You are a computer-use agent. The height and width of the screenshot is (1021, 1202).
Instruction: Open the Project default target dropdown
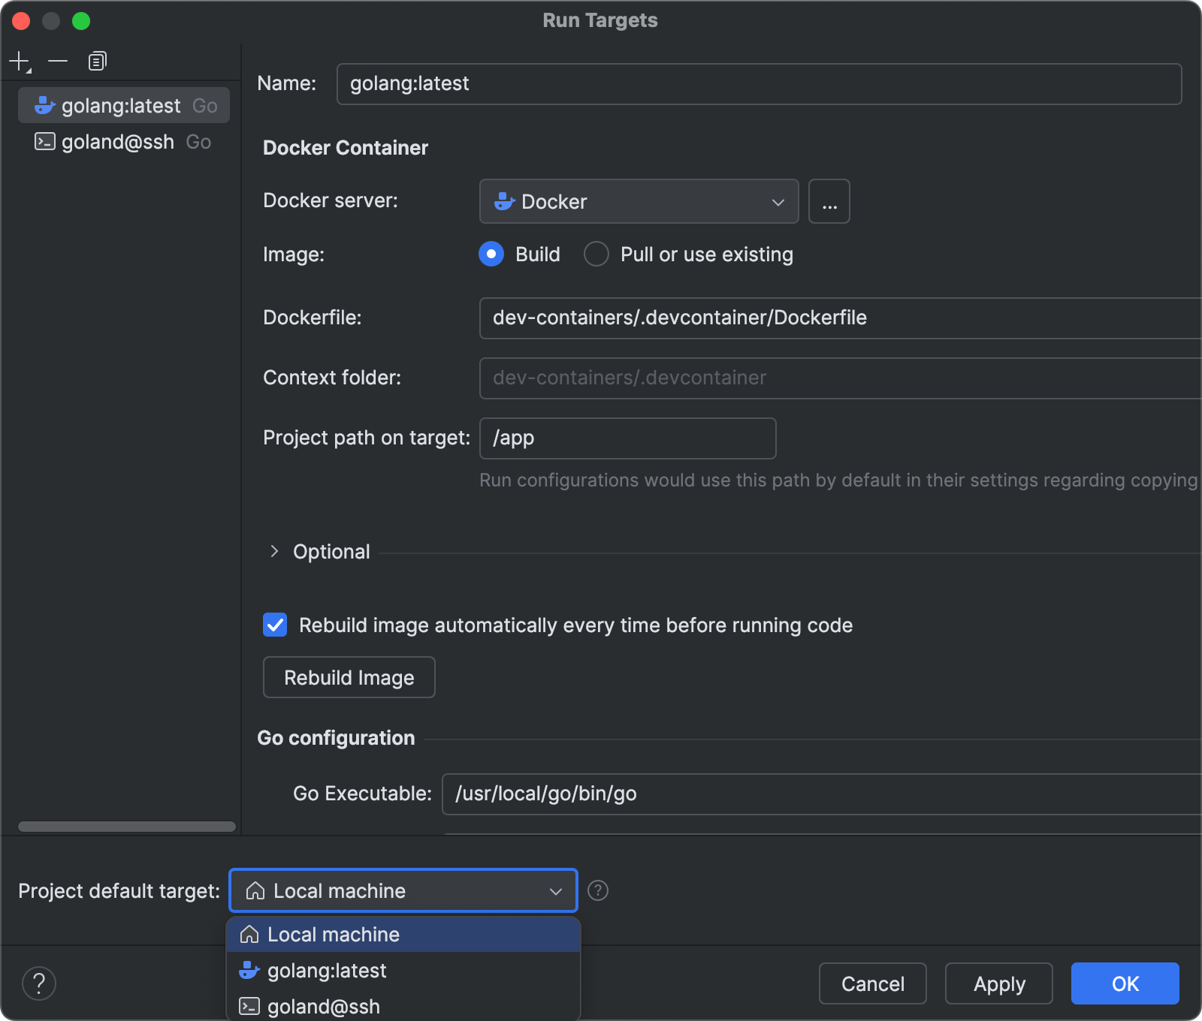(x=555, y=891)
